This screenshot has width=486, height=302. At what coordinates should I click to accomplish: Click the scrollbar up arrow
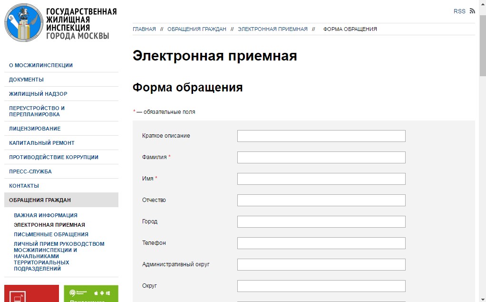482,4
